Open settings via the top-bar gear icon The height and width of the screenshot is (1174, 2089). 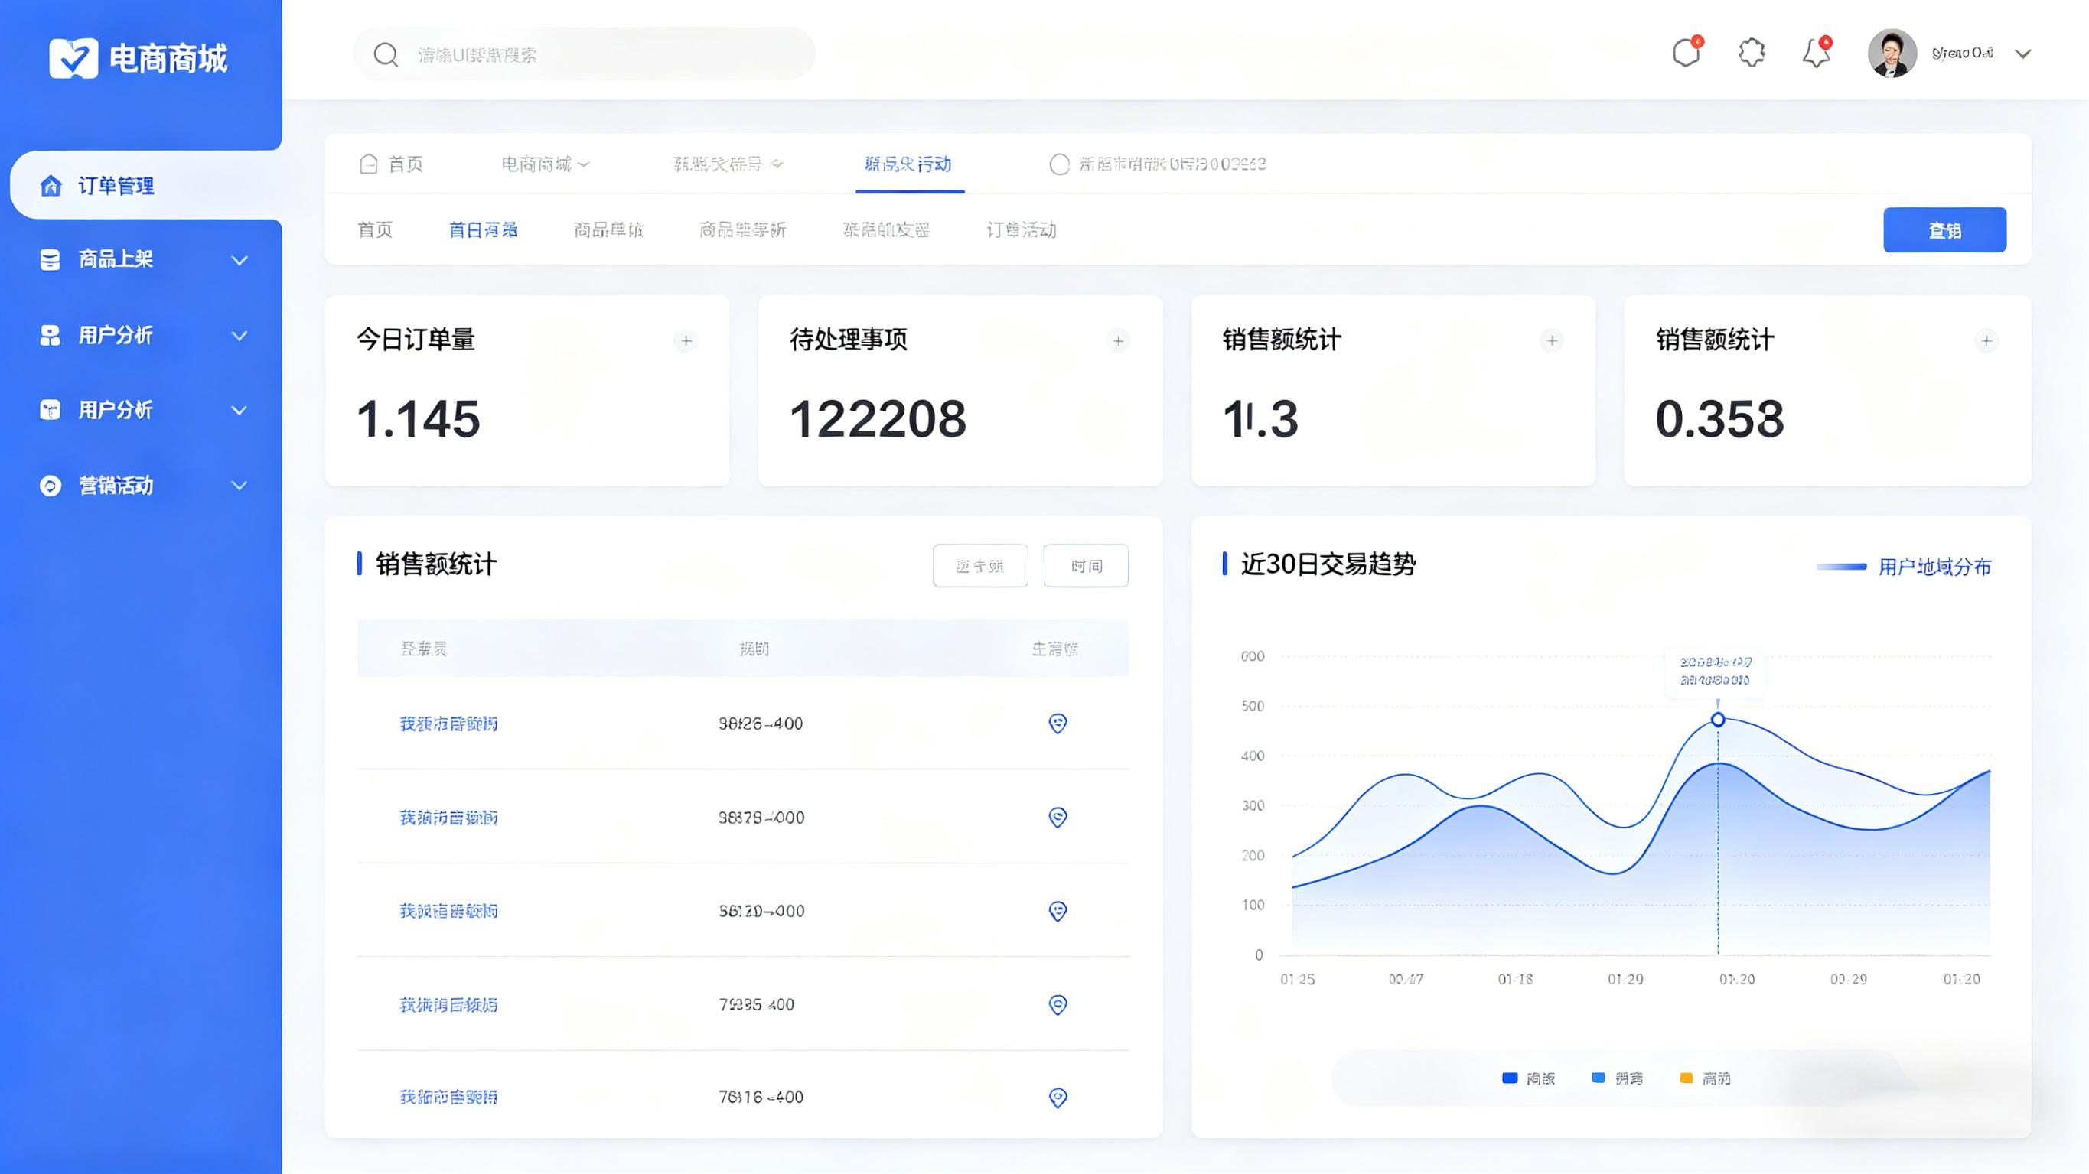[1752, 53]
